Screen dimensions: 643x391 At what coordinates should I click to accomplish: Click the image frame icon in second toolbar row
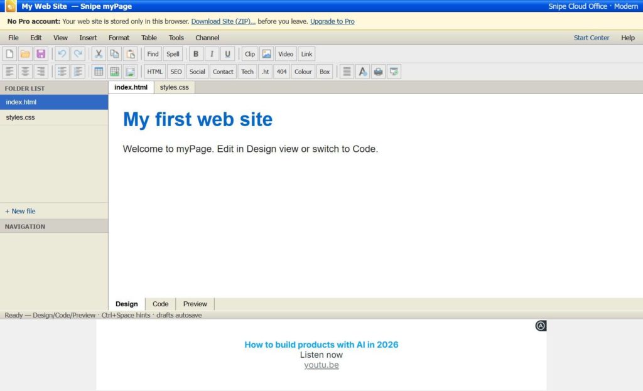131,72
